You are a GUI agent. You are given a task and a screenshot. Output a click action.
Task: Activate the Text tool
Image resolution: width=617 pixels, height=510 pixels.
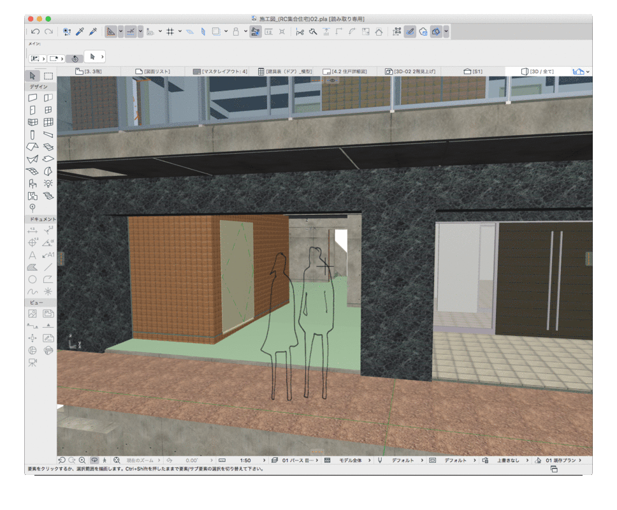point(33,255)
